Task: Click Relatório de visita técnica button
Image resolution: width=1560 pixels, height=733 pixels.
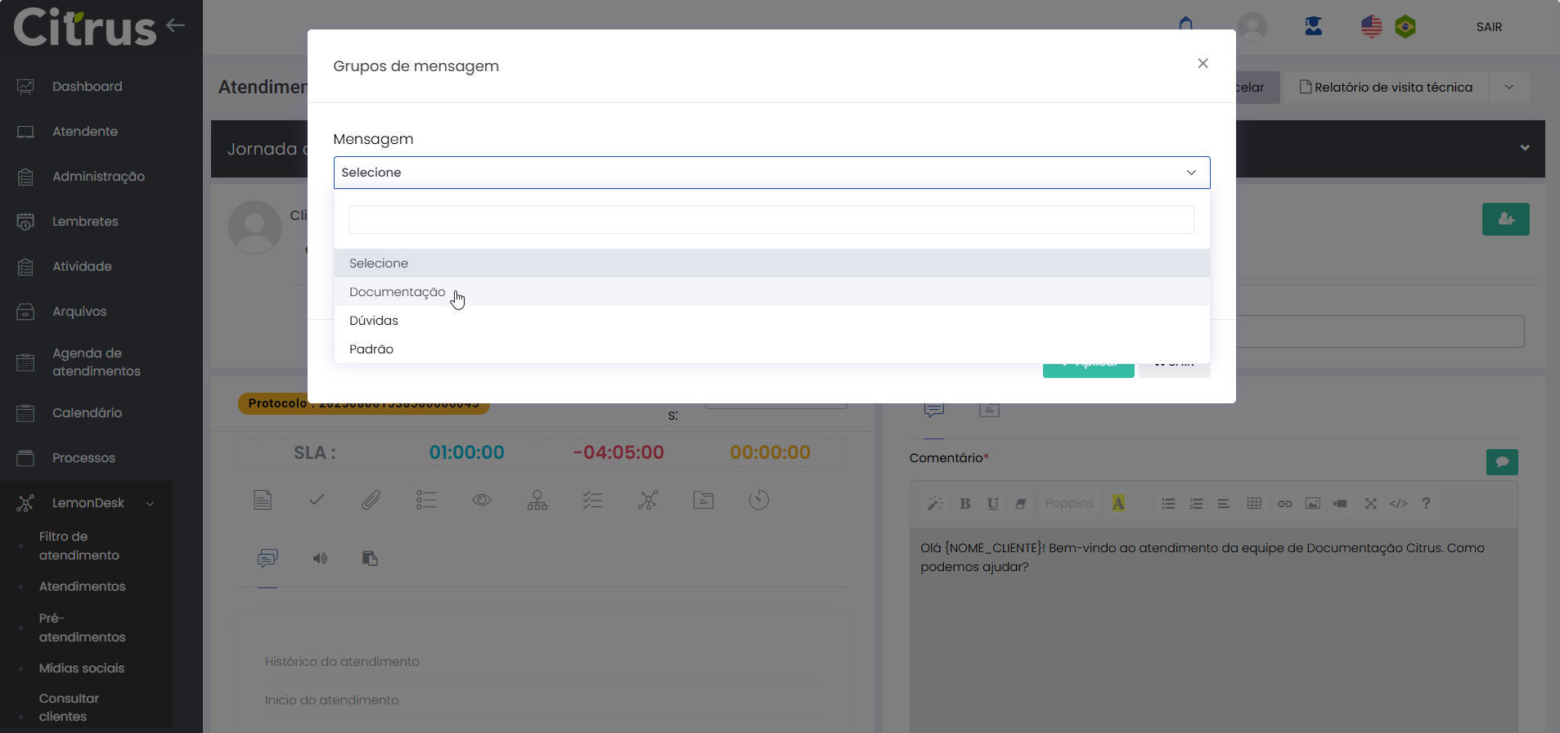Action: pyautogui.click(x=1386, y=88)
